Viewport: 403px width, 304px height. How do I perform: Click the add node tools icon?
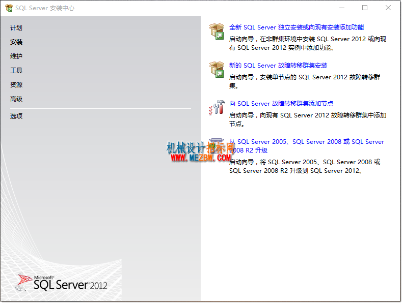pyautogui.click(x=217, y=107)
